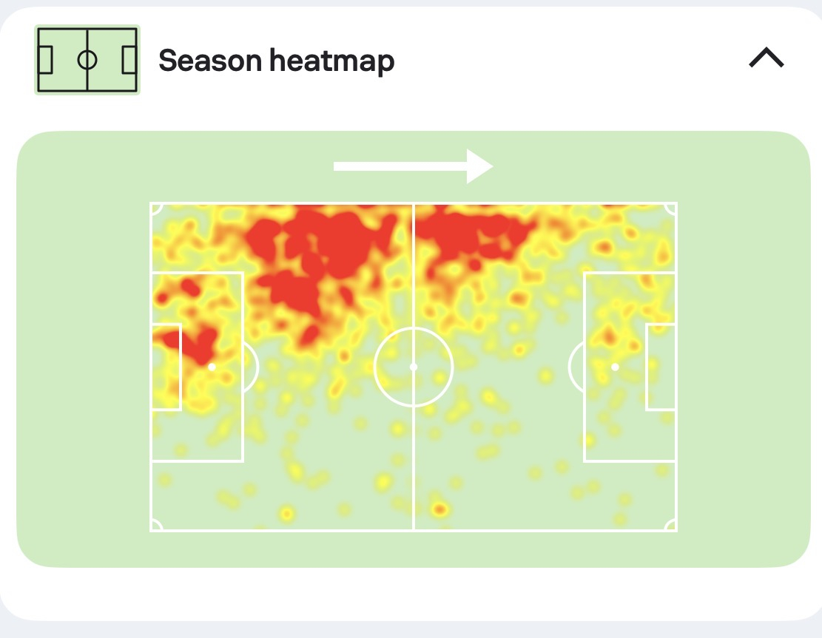This screenshot has width=822, height=638.
Task: Click the top-left corner arc of the pitch
Action: pyautogui.click(x=157, y=209)
